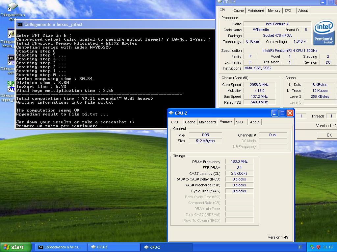Image resolution: width=337 pixels, height=252 pixels.
Task: Click the network connection tray icon
Action: [312, 247]
